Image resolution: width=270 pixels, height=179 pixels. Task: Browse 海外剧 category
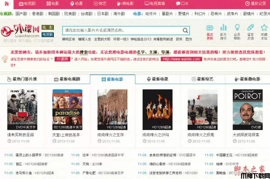coord(119,14)
